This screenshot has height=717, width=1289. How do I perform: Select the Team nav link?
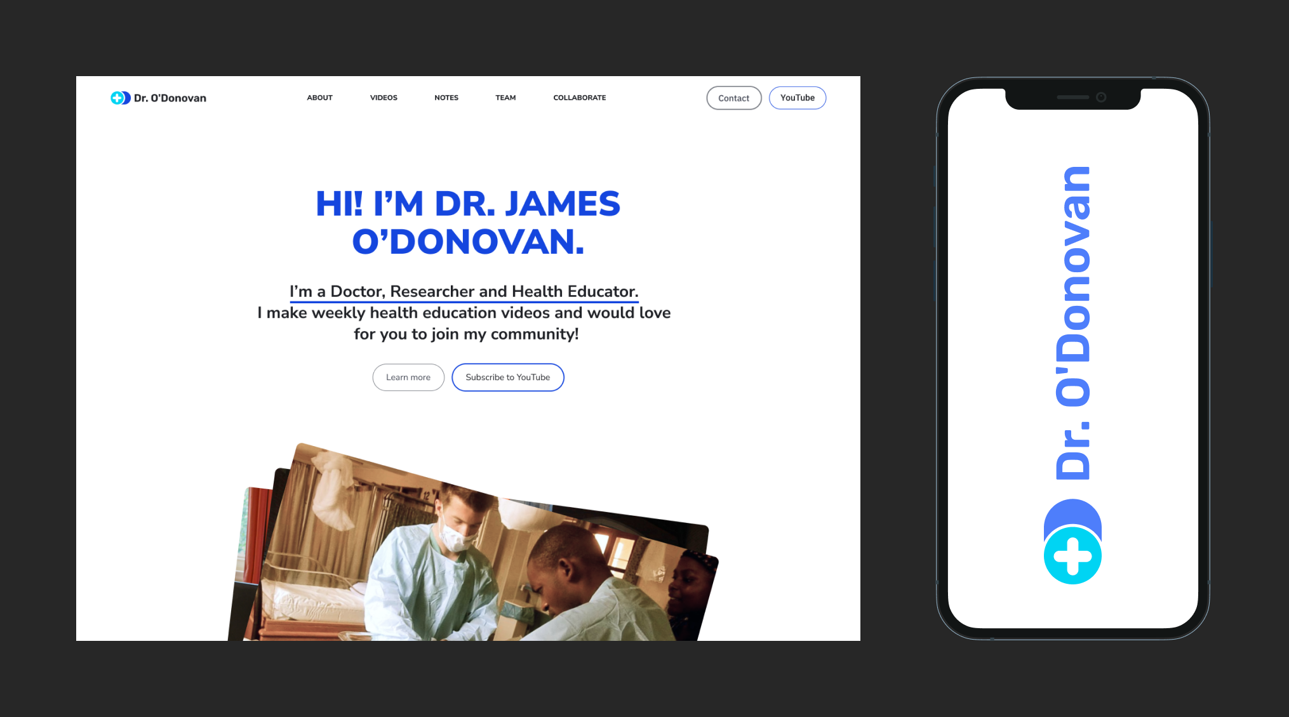tap(505, 98)
